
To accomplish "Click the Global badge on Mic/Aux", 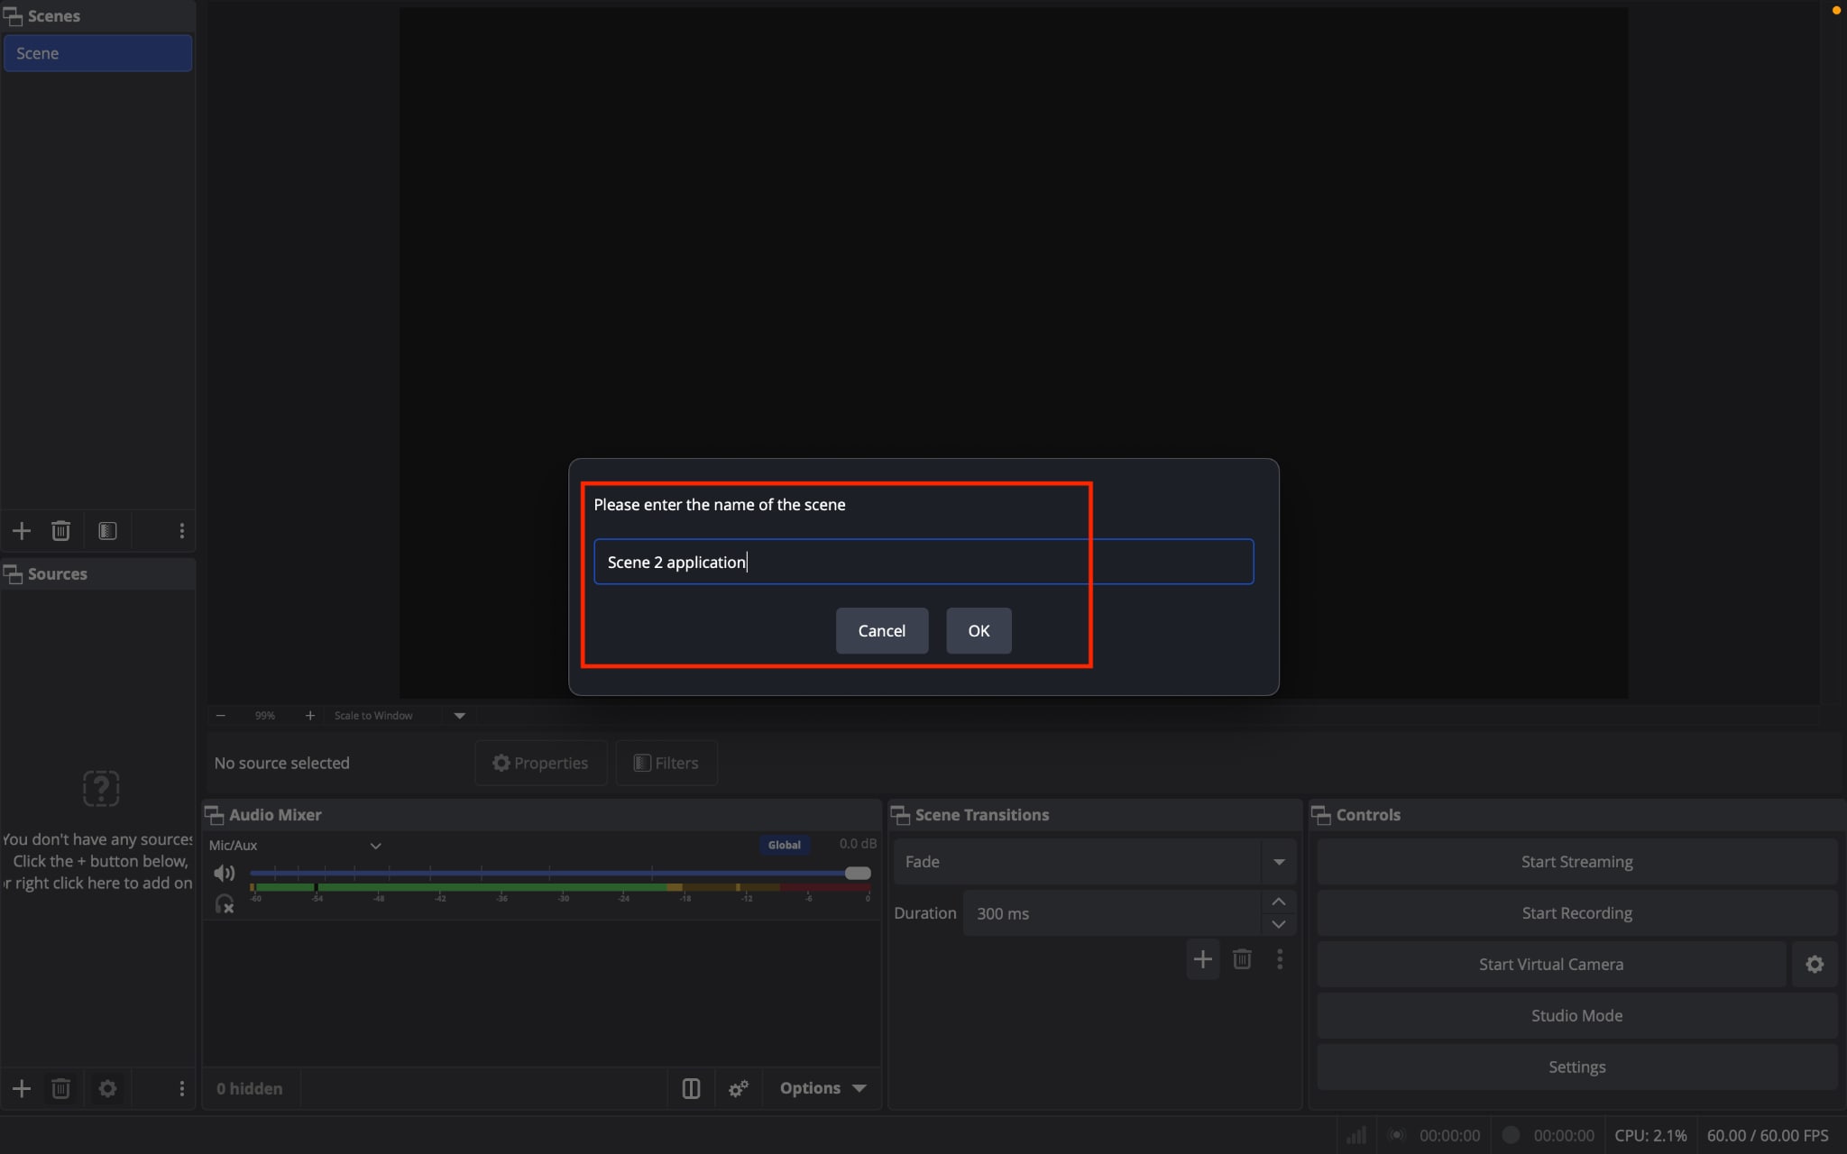I will (x=784, y=845).
